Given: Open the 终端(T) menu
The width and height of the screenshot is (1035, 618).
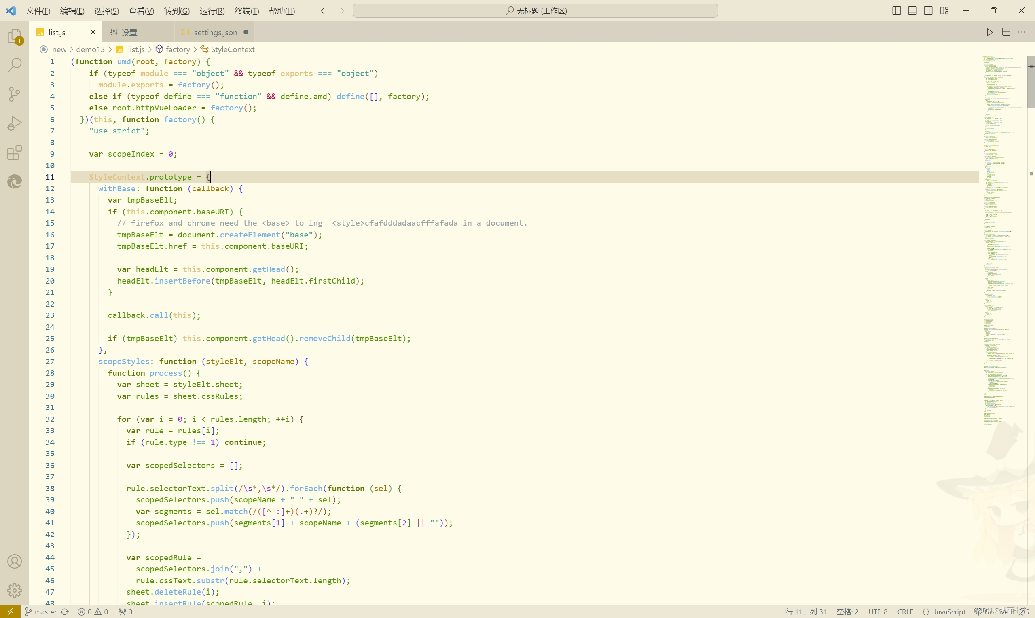Looking at the screenshot, I should pos(246,11).
